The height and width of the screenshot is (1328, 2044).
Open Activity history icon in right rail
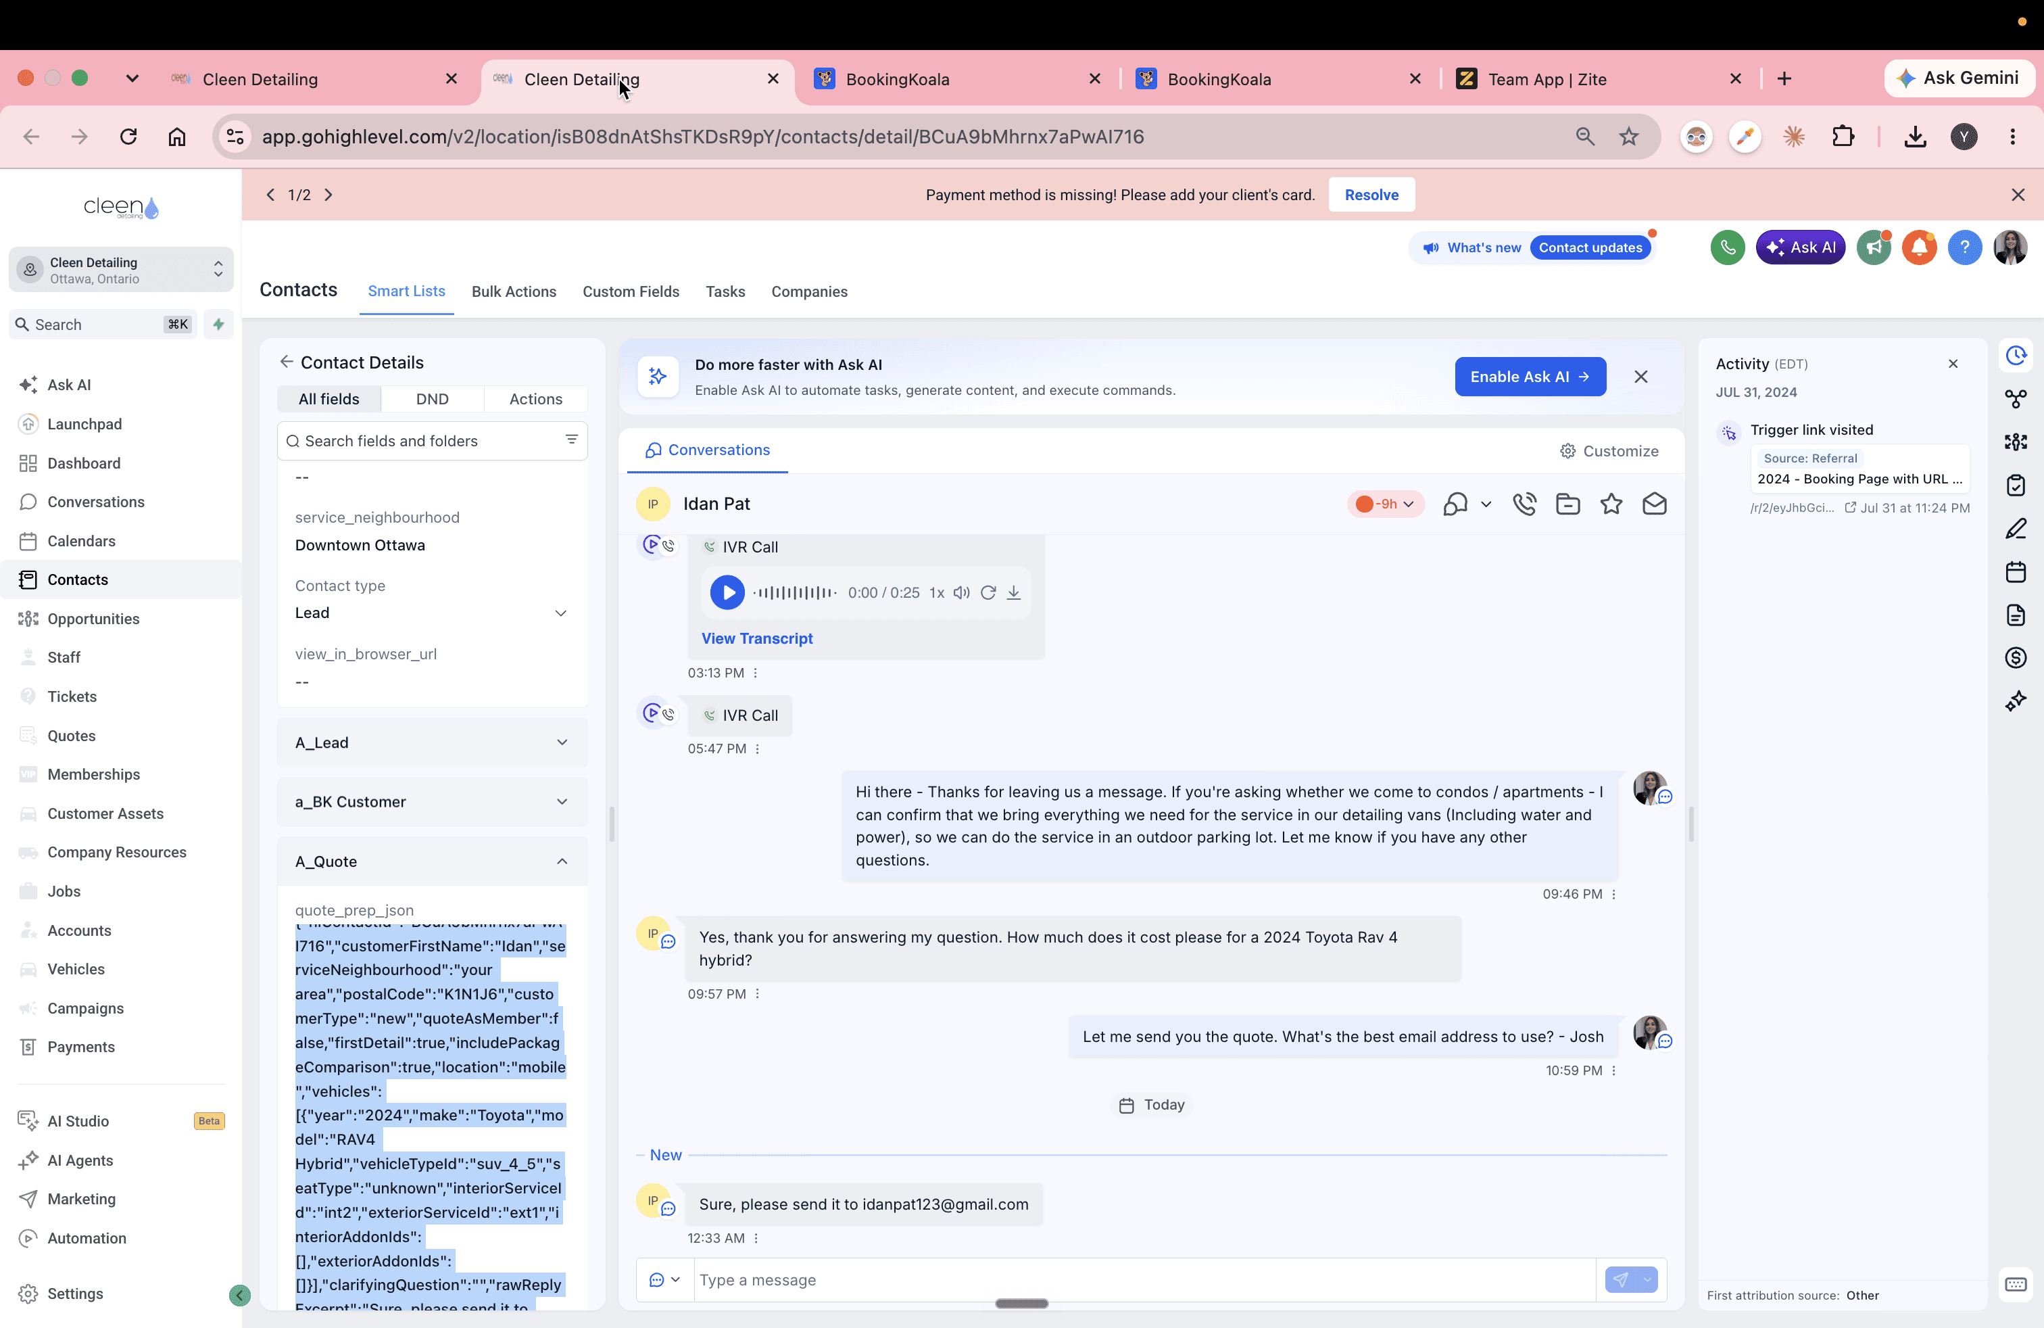(x=2016, y=356)
